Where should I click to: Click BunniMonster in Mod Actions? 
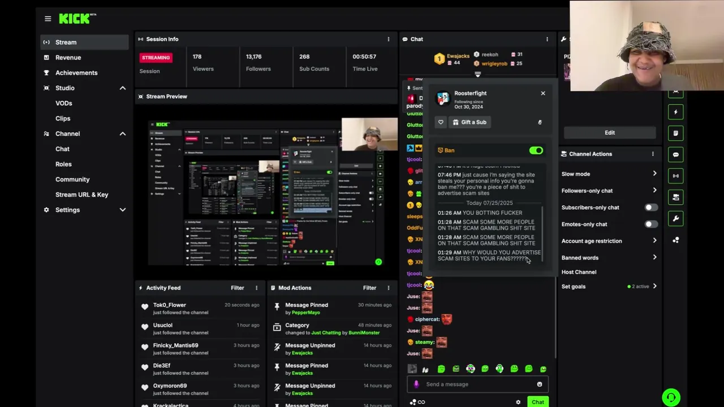[364, 333]
